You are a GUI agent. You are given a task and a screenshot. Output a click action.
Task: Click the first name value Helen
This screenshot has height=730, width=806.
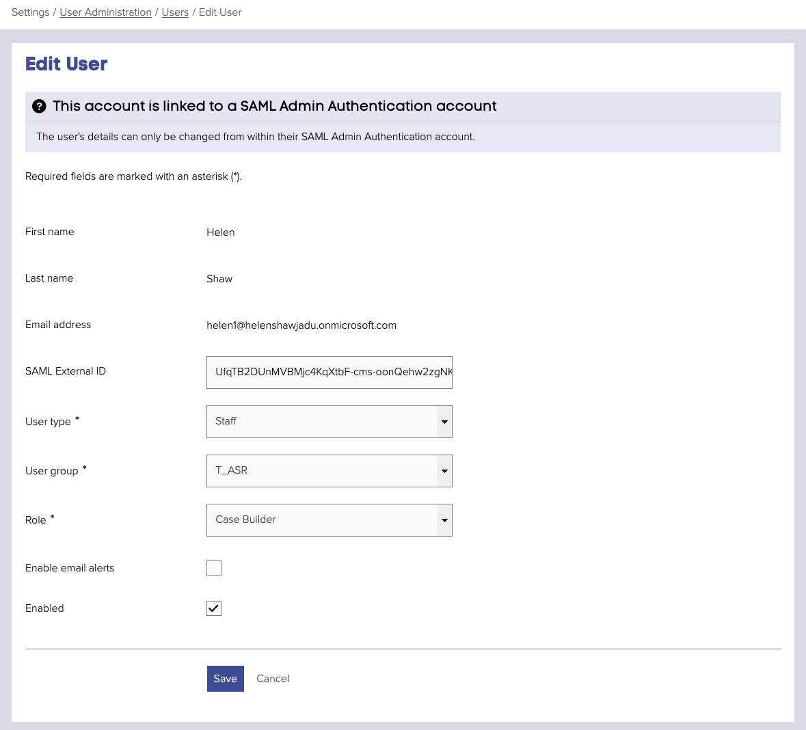click(221, 232)
